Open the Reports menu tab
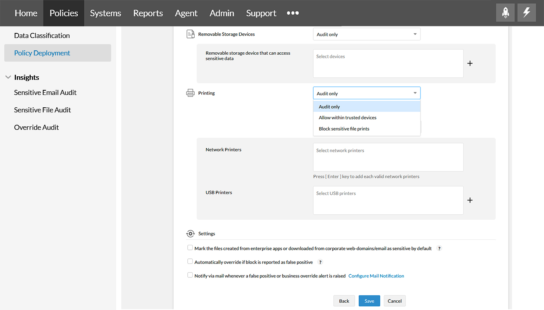Image resolution: width=544 pixels, height=310 pixels. (x=148, y=13)
